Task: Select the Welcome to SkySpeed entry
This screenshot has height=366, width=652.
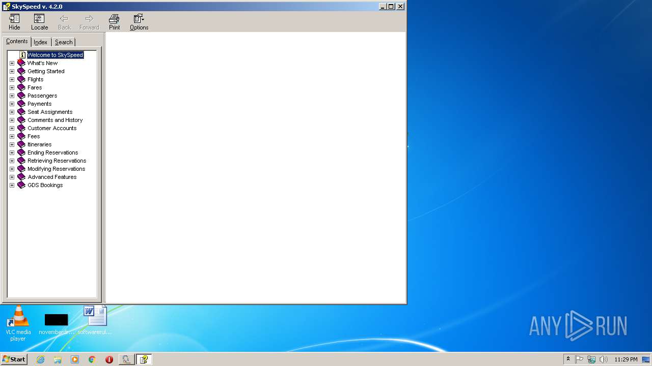Action: [55, 55]
